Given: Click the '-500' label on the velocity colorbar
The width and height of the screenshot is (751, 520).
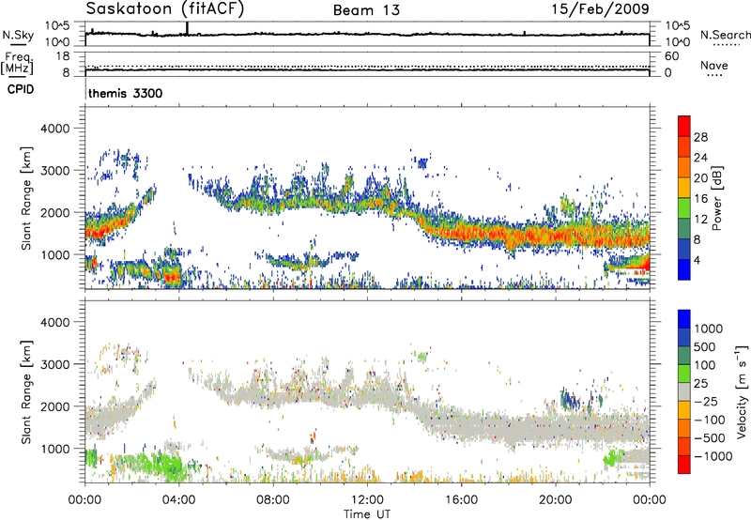Looking at the screenshot, I should 710,438.
